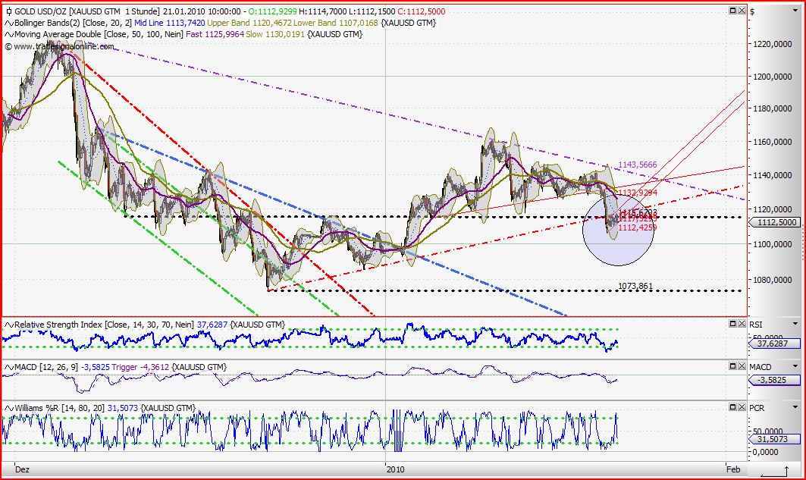Click the RSI scale title

tap(756, 325)
